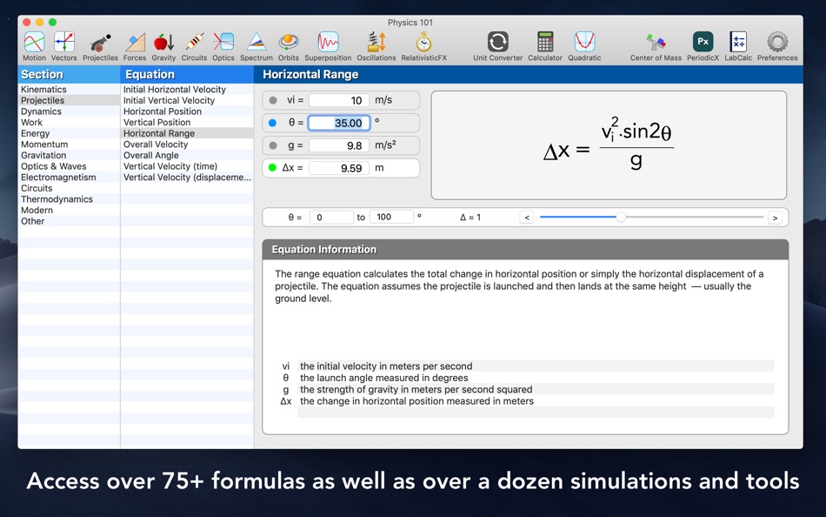
Task: Click the θ range end field
Action: 391,218
